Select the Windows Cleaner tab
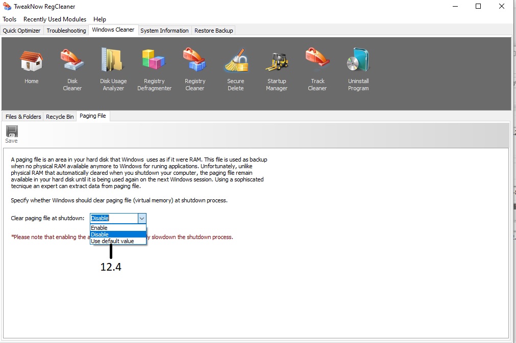Viewport: 516px width, 343px height. (x=113, y=30)
